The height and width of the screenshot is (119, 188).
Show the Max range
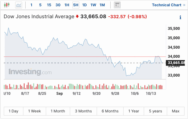[x=176, y=111]
